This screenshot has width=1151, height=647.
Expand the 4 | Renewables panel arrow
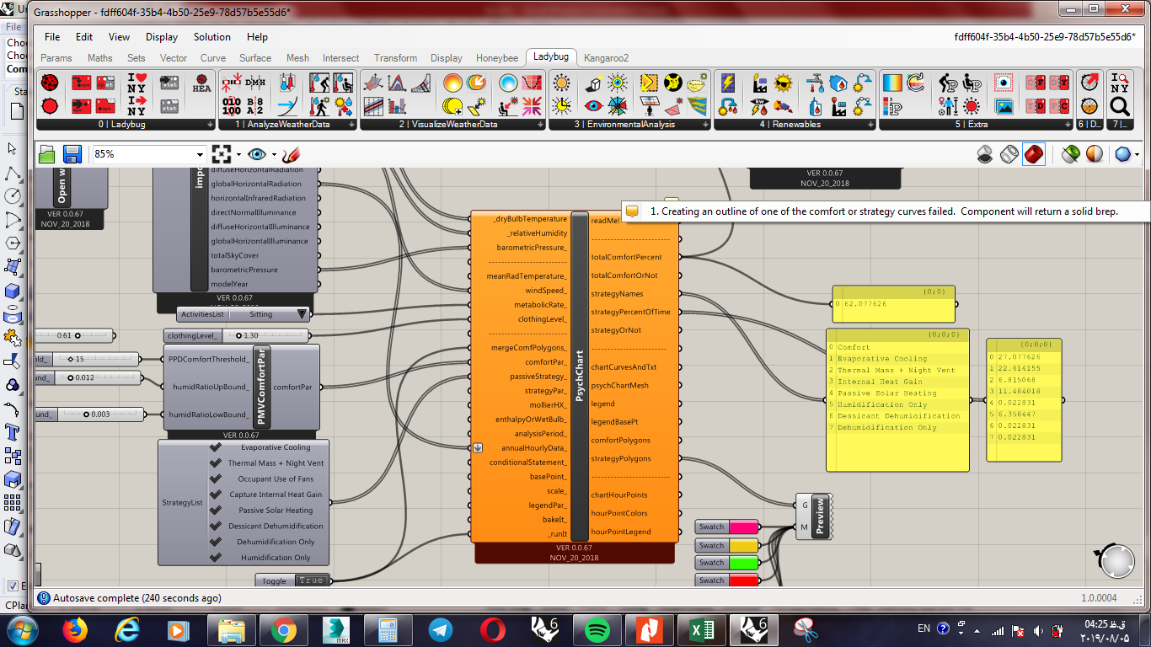pos(871,125)
